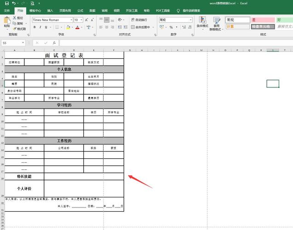Open the Formulas (公式) ribbon tab
The image size is (293, 230).
pos(80,10)
